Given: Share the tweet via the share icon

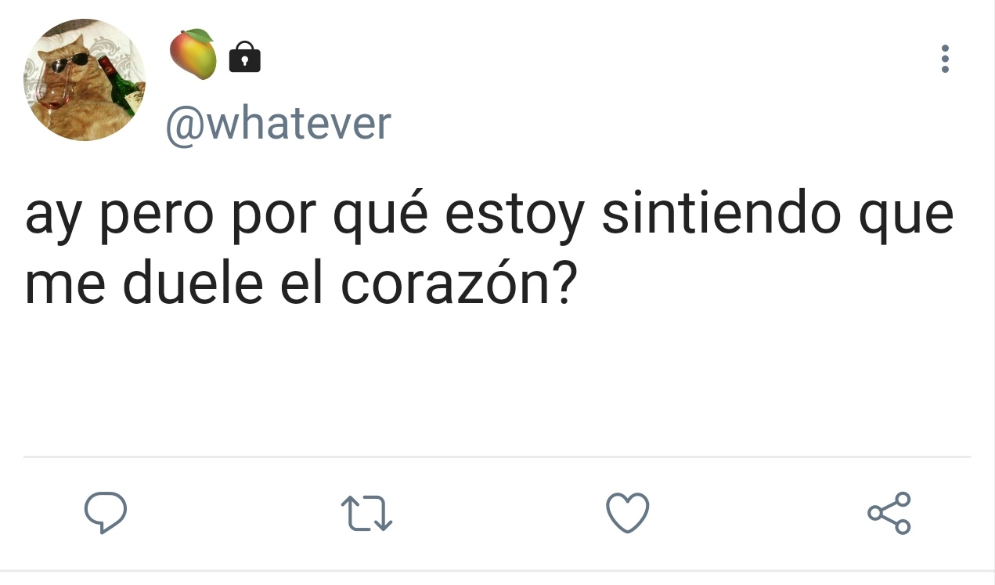Looking at the screenshot, I should pos(889,513).
